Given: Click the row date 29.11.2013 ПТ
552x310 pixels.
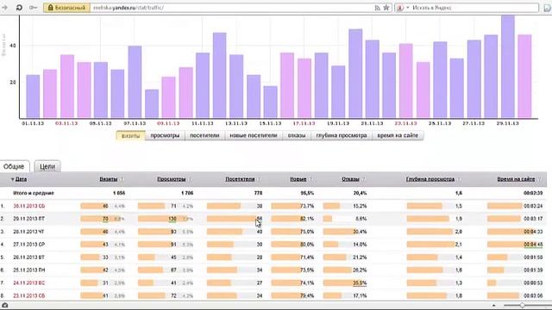Looking at the screenshot, I should 28,219.
